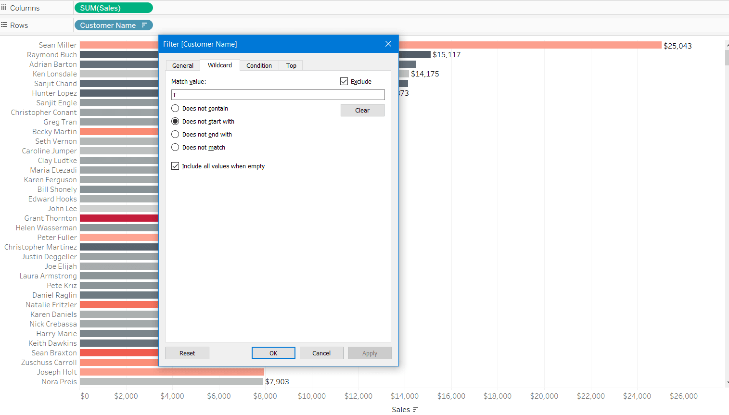729x415 pixels.
Task: Choose the Does not end with option
Action: 176,135
